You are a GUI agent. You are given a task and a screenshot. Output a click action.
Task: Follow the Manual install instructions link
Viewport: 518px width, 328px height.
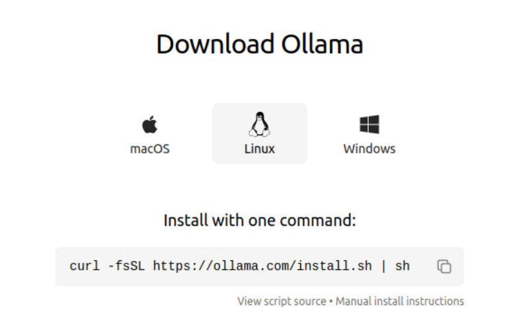point(400,301)
